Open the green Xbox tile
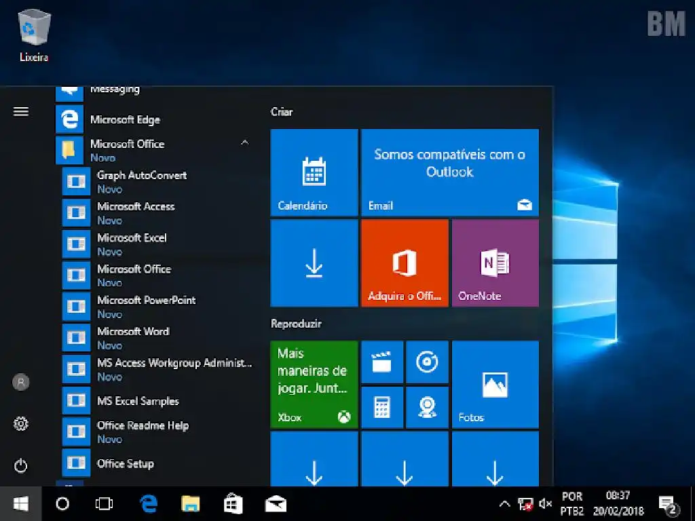This screenshot has width=695, height=521. coord(314,384)
